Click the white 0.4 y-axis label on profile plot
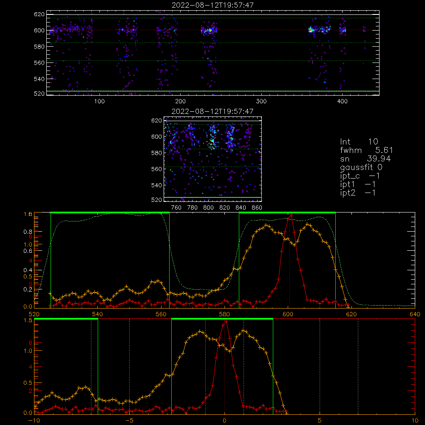 28,270
